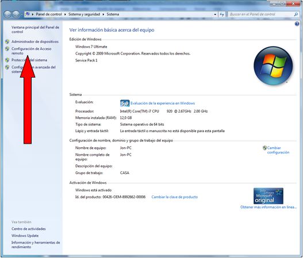This screenshot has width=303, height=258.
Task: Click the Jon-PC value beside Nombre de equipo
Action: 125,148
